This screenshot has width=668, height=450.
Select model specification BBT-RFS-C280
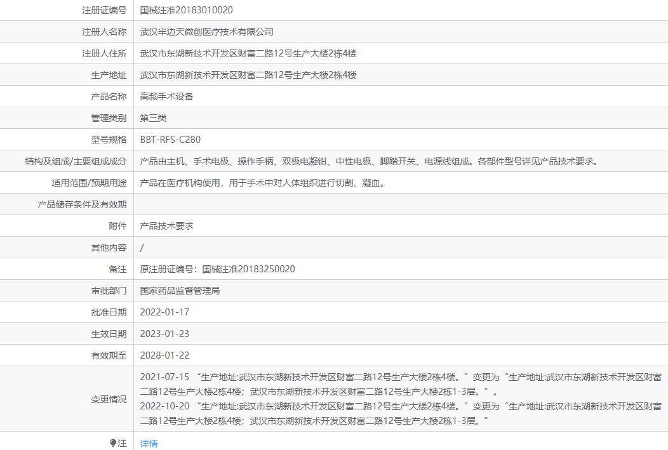(x=170, y=140)
